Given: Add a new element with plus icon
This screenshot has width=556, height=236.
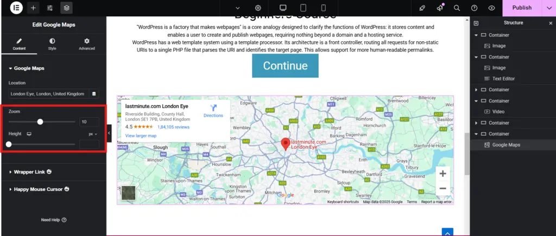Looking at the screenshot, I should pos(33,8).
